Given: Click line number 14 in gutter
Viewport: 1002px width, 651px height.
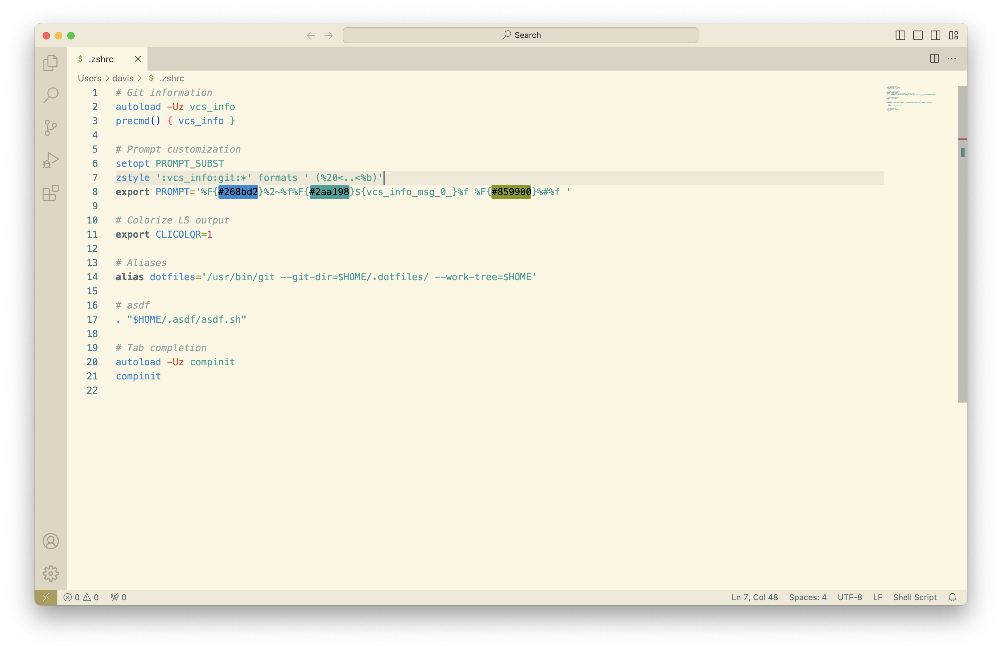Looking at the screenshot, I should tap(92, 277).
